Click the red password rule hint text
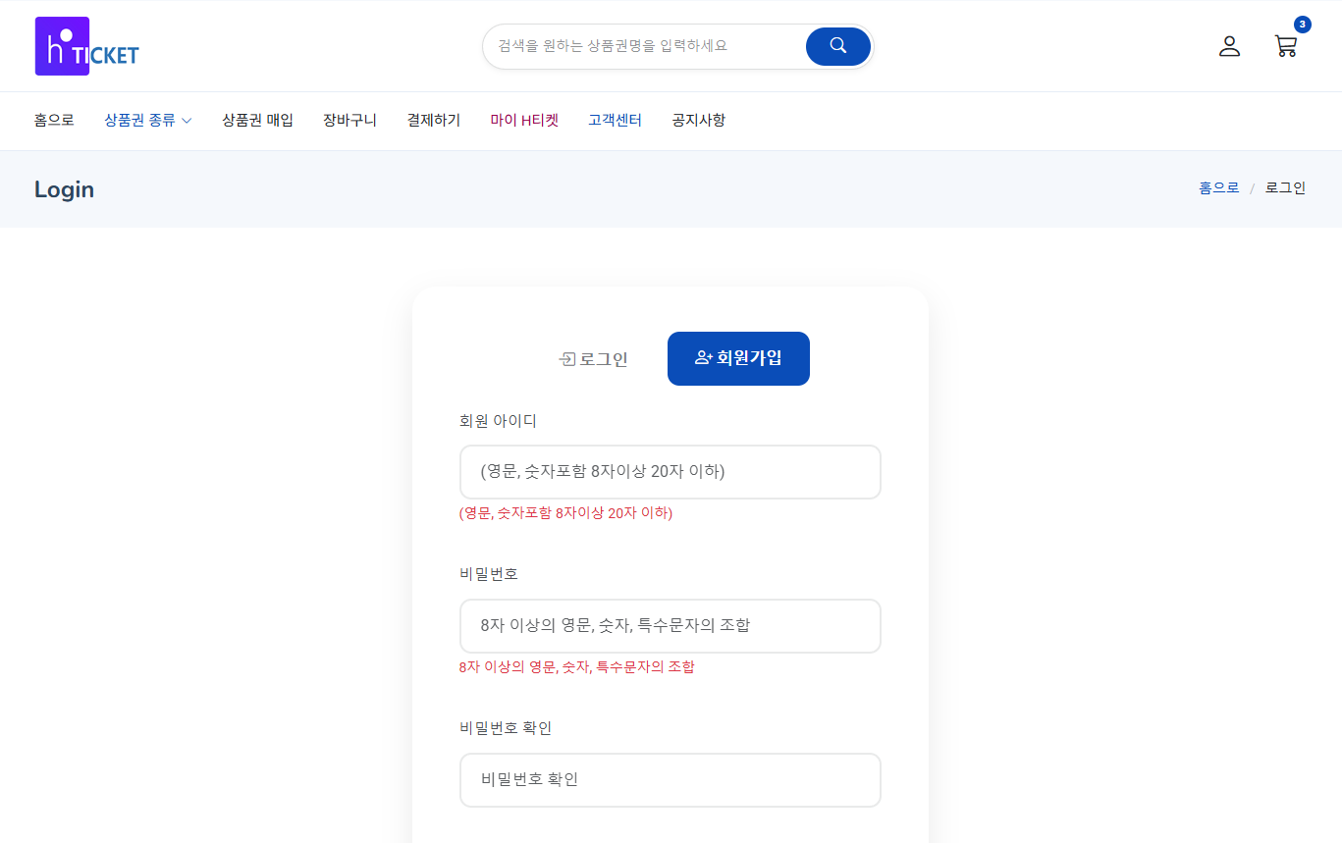Screen dimensions: 1342x843 tap(576, 667)
